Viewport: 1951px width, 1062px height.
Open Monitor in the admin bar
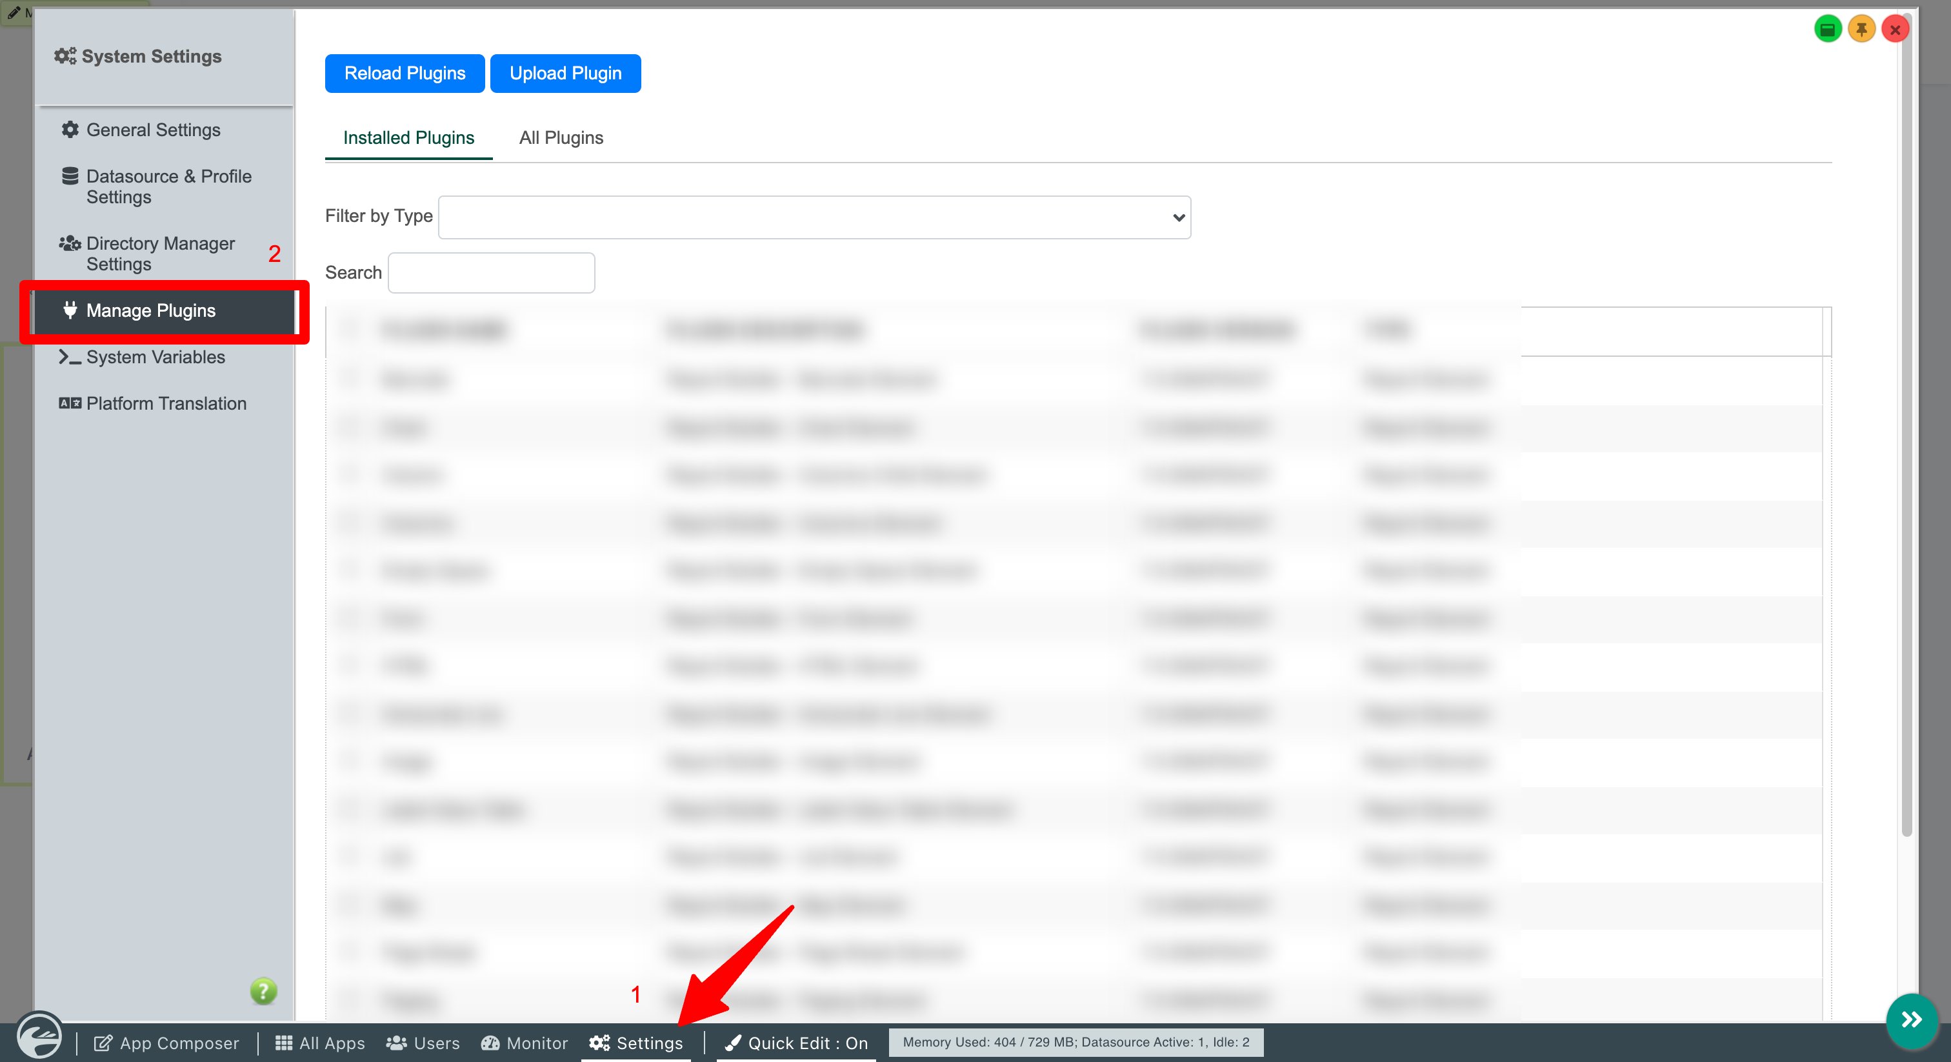click(x=524, y=1043)
